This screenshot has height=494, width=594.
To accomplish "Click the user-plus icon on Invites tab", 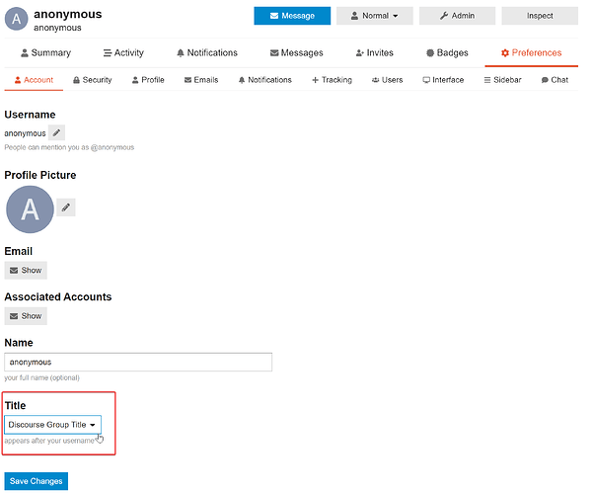I will point(360,53).
